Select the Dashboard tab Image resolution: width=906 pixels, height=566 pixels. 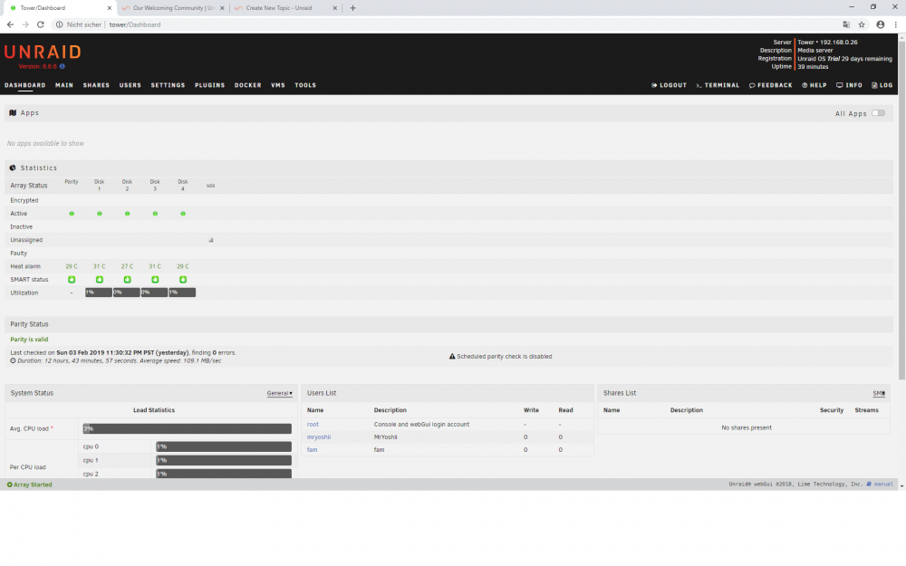pyautogui.click(x=24, y=85)
